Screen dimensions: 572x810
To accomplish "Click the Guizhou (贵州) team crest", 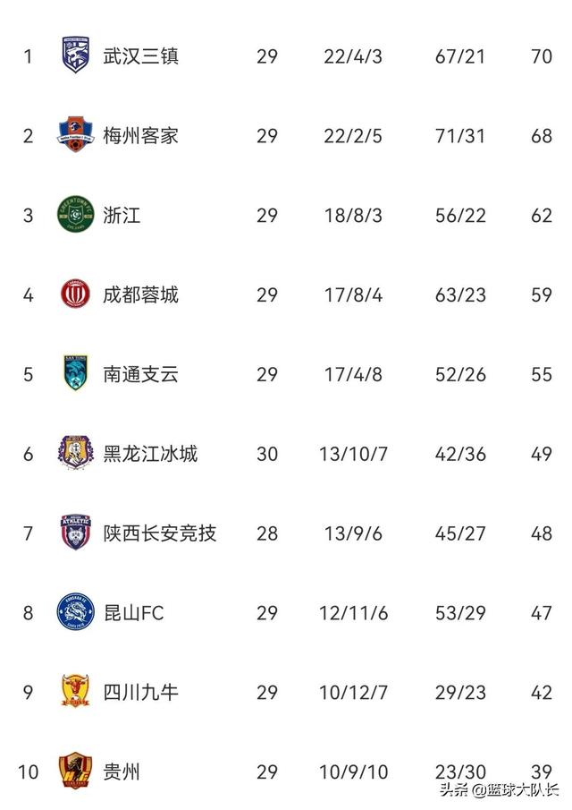I will (x=75, y=771).
